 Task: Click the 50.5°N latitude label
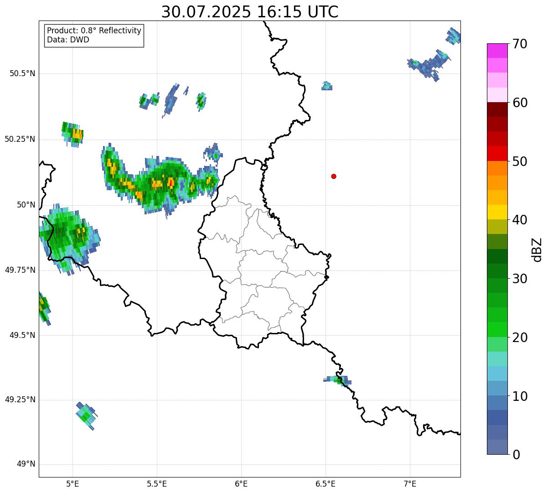[22, 73]
